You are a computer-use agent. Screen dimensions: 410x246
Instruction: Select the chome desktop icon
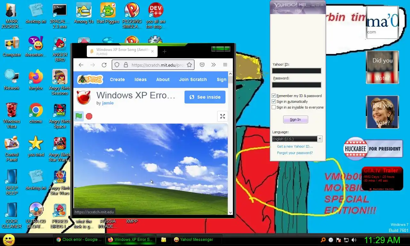36,113
